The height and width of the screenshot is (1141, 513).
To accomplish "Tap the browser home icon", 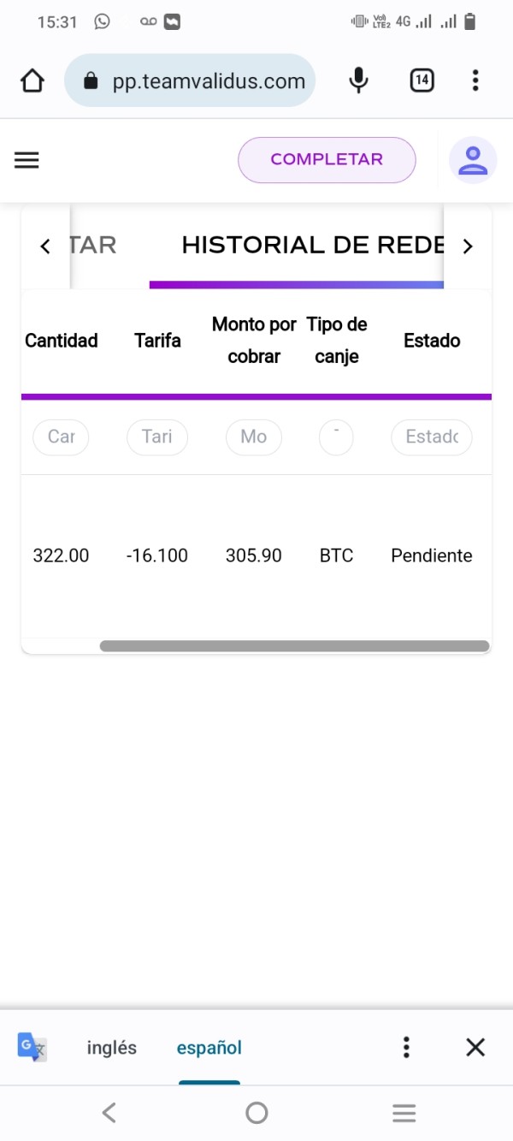I will pos(32,81).
